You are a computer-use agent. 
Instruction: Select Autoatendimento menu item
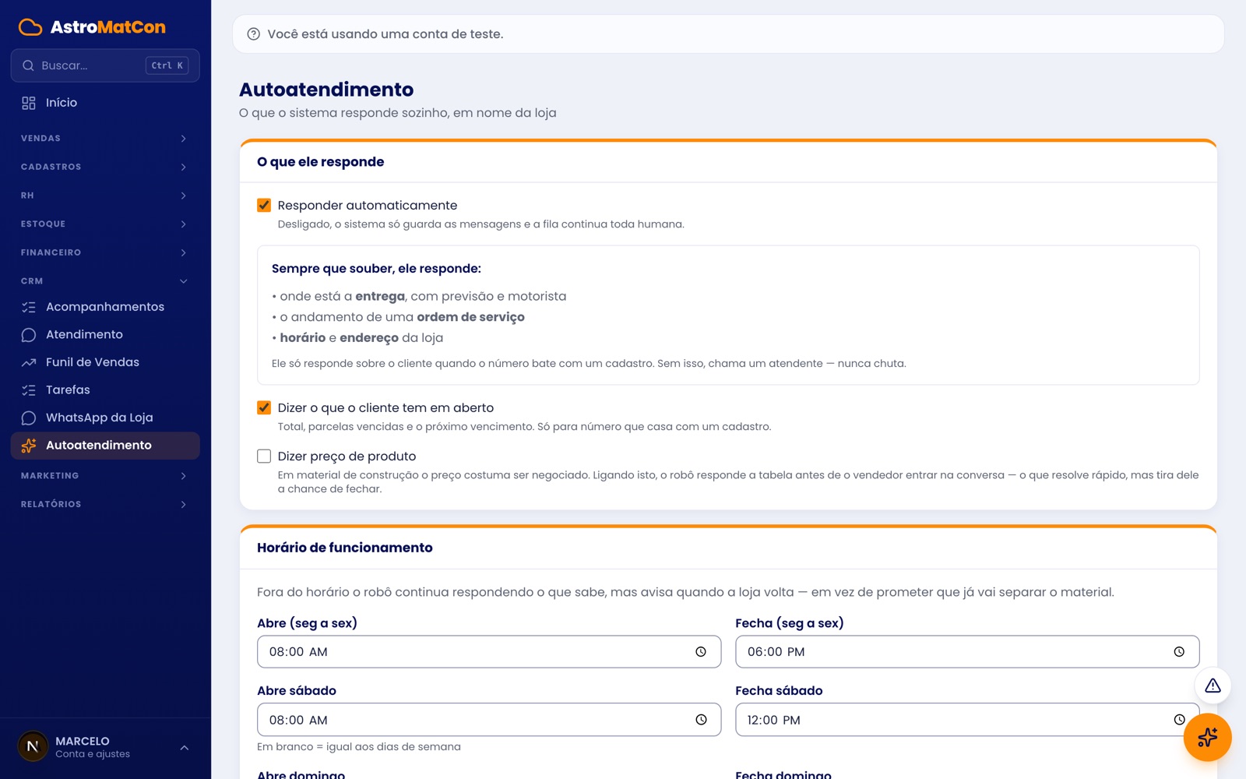(105, 446)
